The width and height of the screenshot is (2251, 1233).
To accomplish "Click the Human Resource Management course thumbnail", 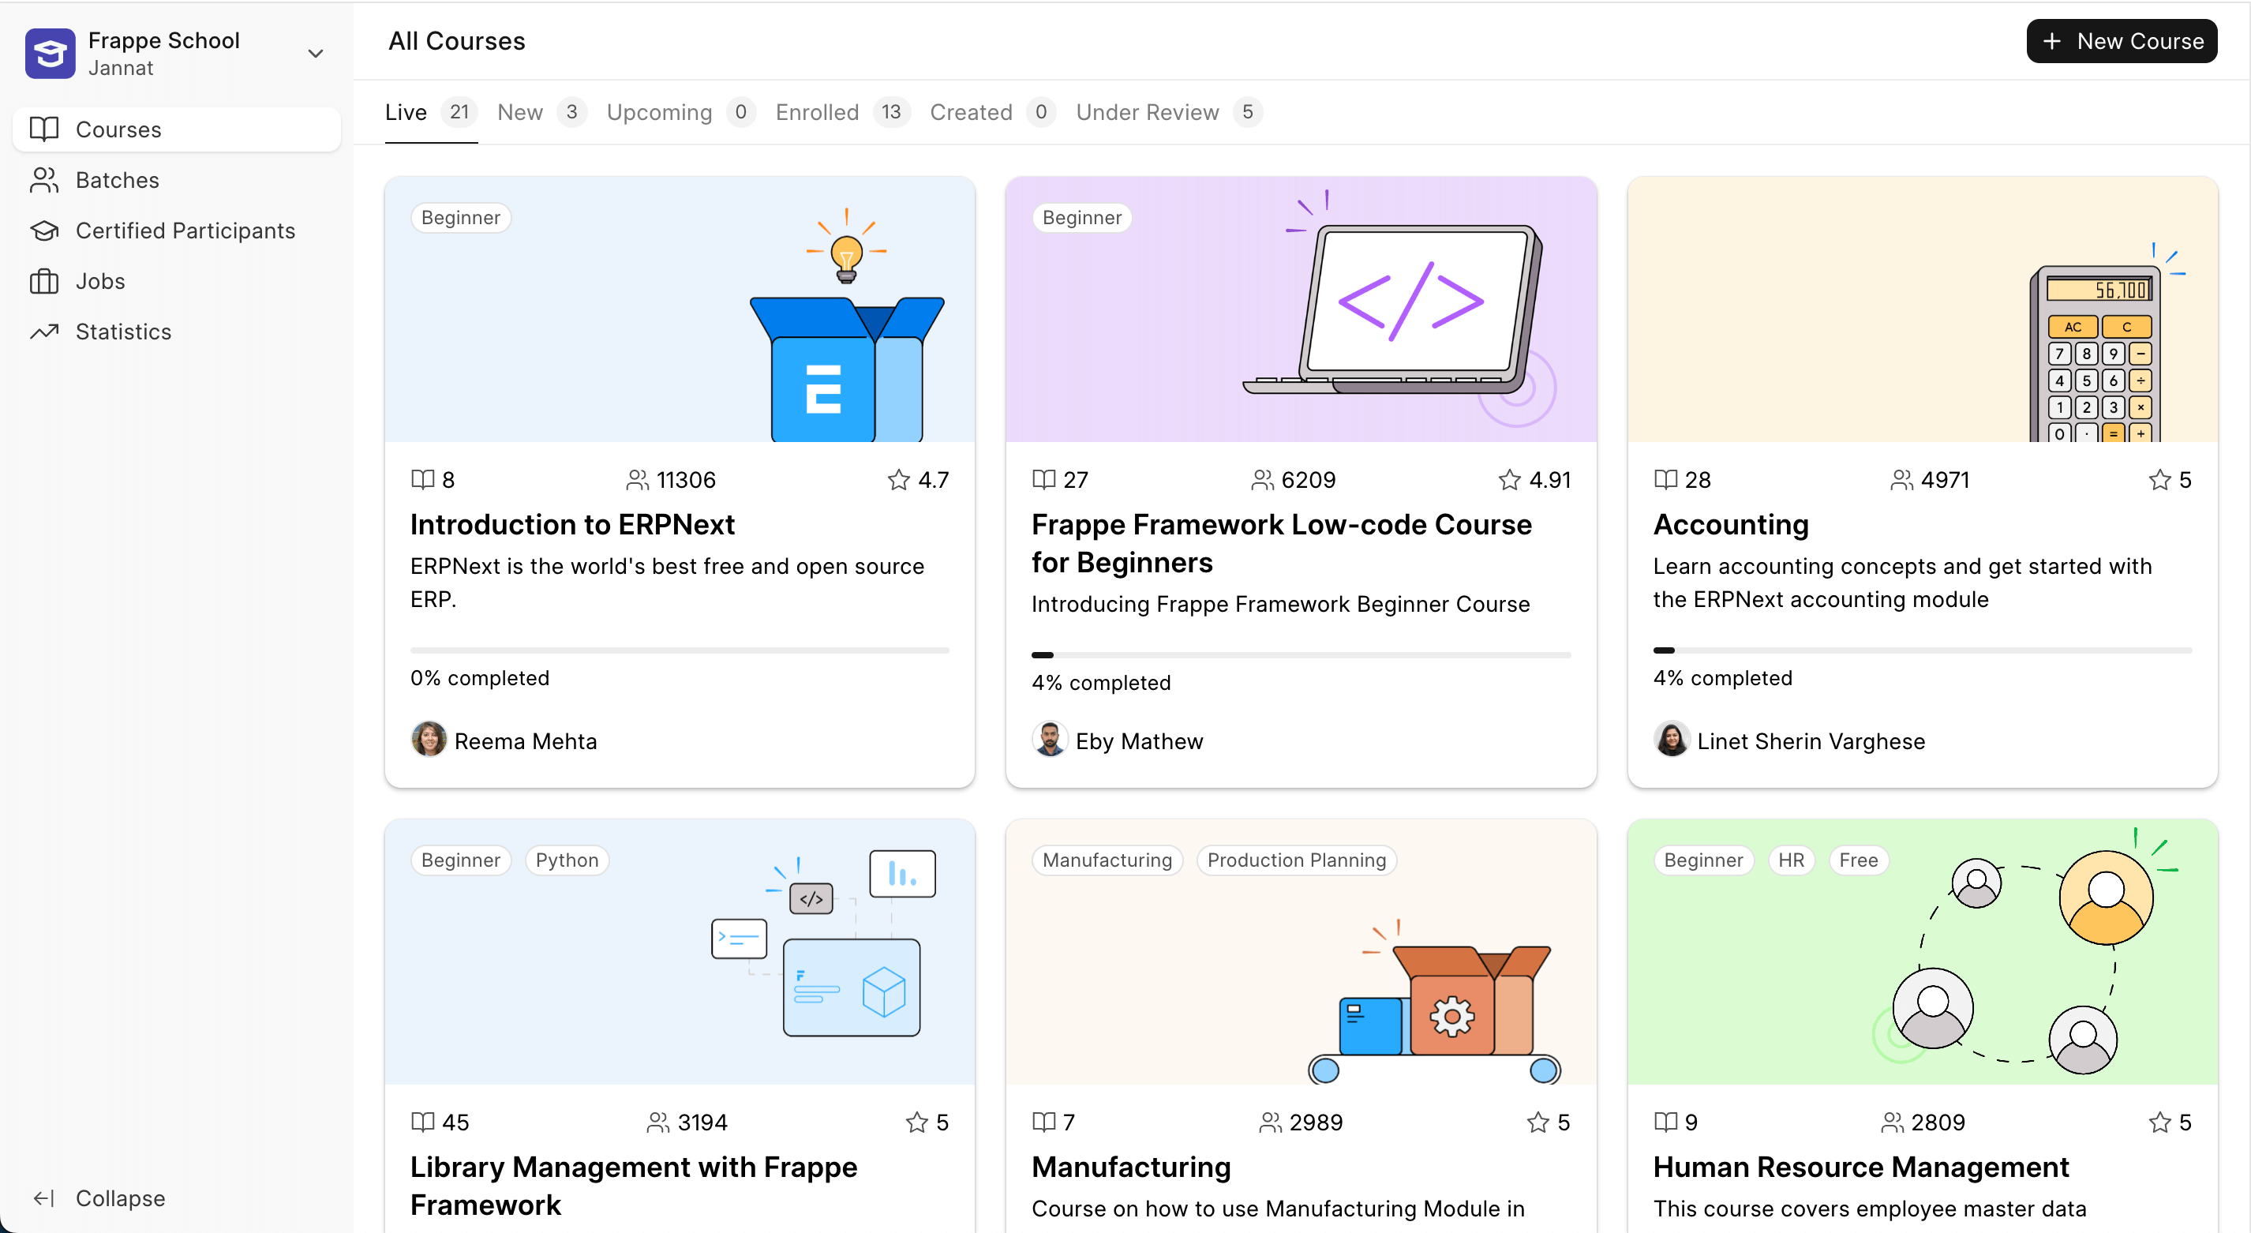I will (1922, 950).
